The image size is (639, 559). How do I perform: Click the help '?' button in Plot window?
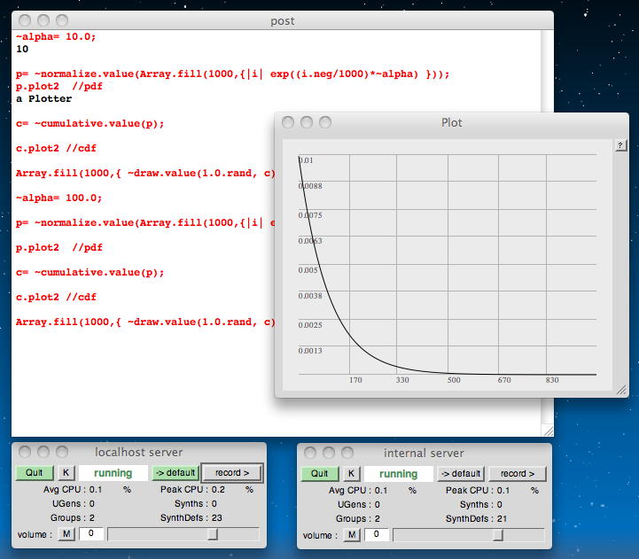coord(621,145)
